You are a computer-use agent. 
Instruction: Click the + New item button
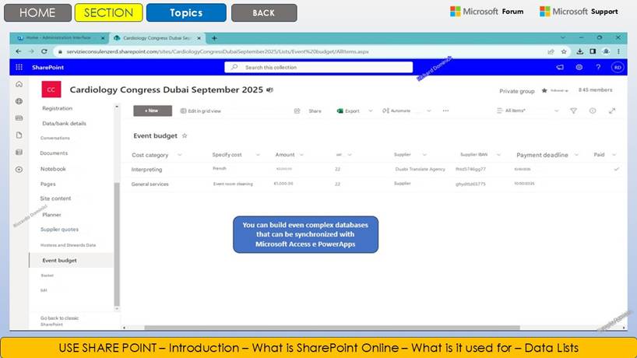pyautogui.click(x=153, y=111)
